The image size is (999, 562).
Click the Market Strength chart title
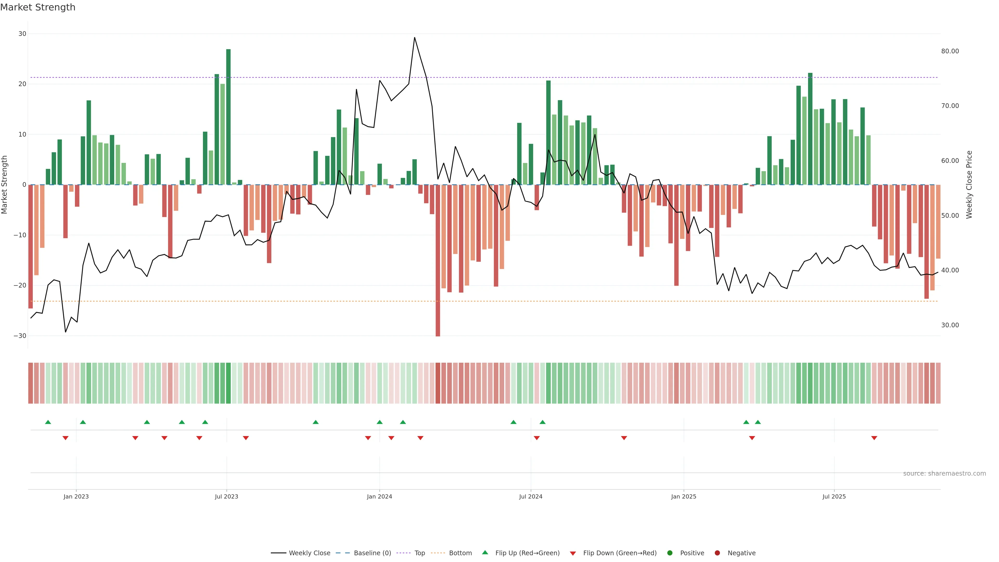tap(38, 7)
